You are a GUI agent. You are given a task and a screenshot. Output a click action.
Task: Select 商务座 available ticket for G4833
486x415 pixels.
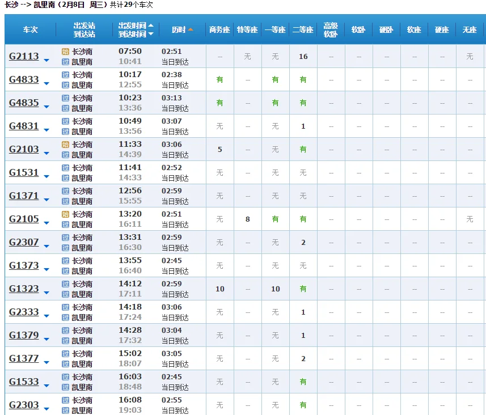219,80
